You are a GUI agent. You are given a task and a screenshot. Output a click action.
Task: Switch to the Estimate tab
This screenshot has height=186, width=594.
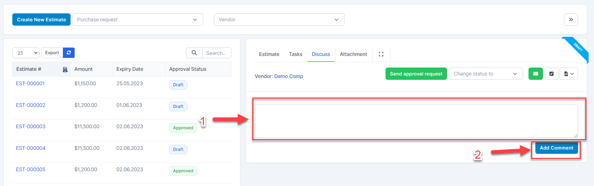269,54
